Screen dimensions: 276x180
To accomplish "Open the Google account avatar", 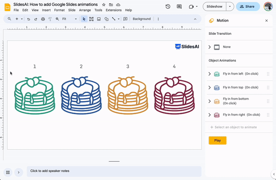I will point(268,7).
